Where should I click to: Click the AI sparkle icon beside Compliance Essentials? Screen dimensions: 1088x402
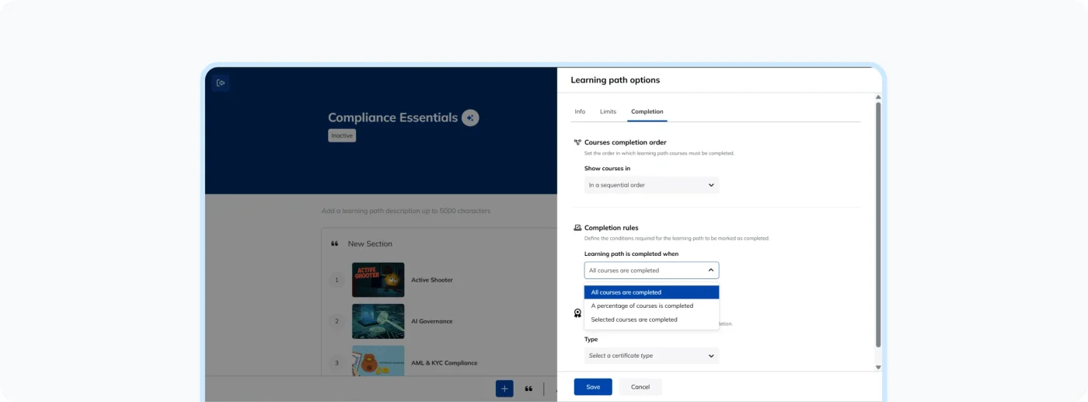tap(469, 118)
